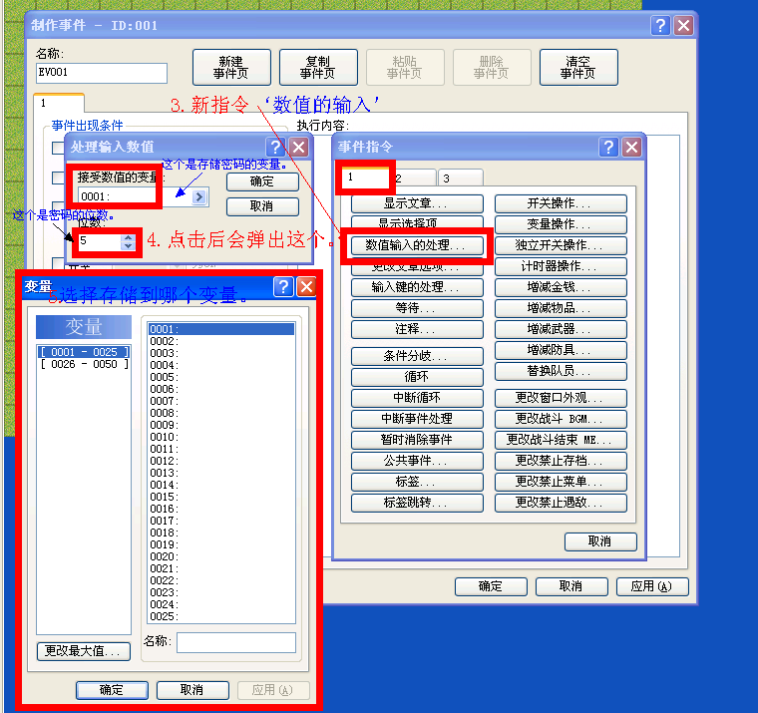Click 变量操作... command button
Screen dimensions: 758x713
click(x=561, y=224)
